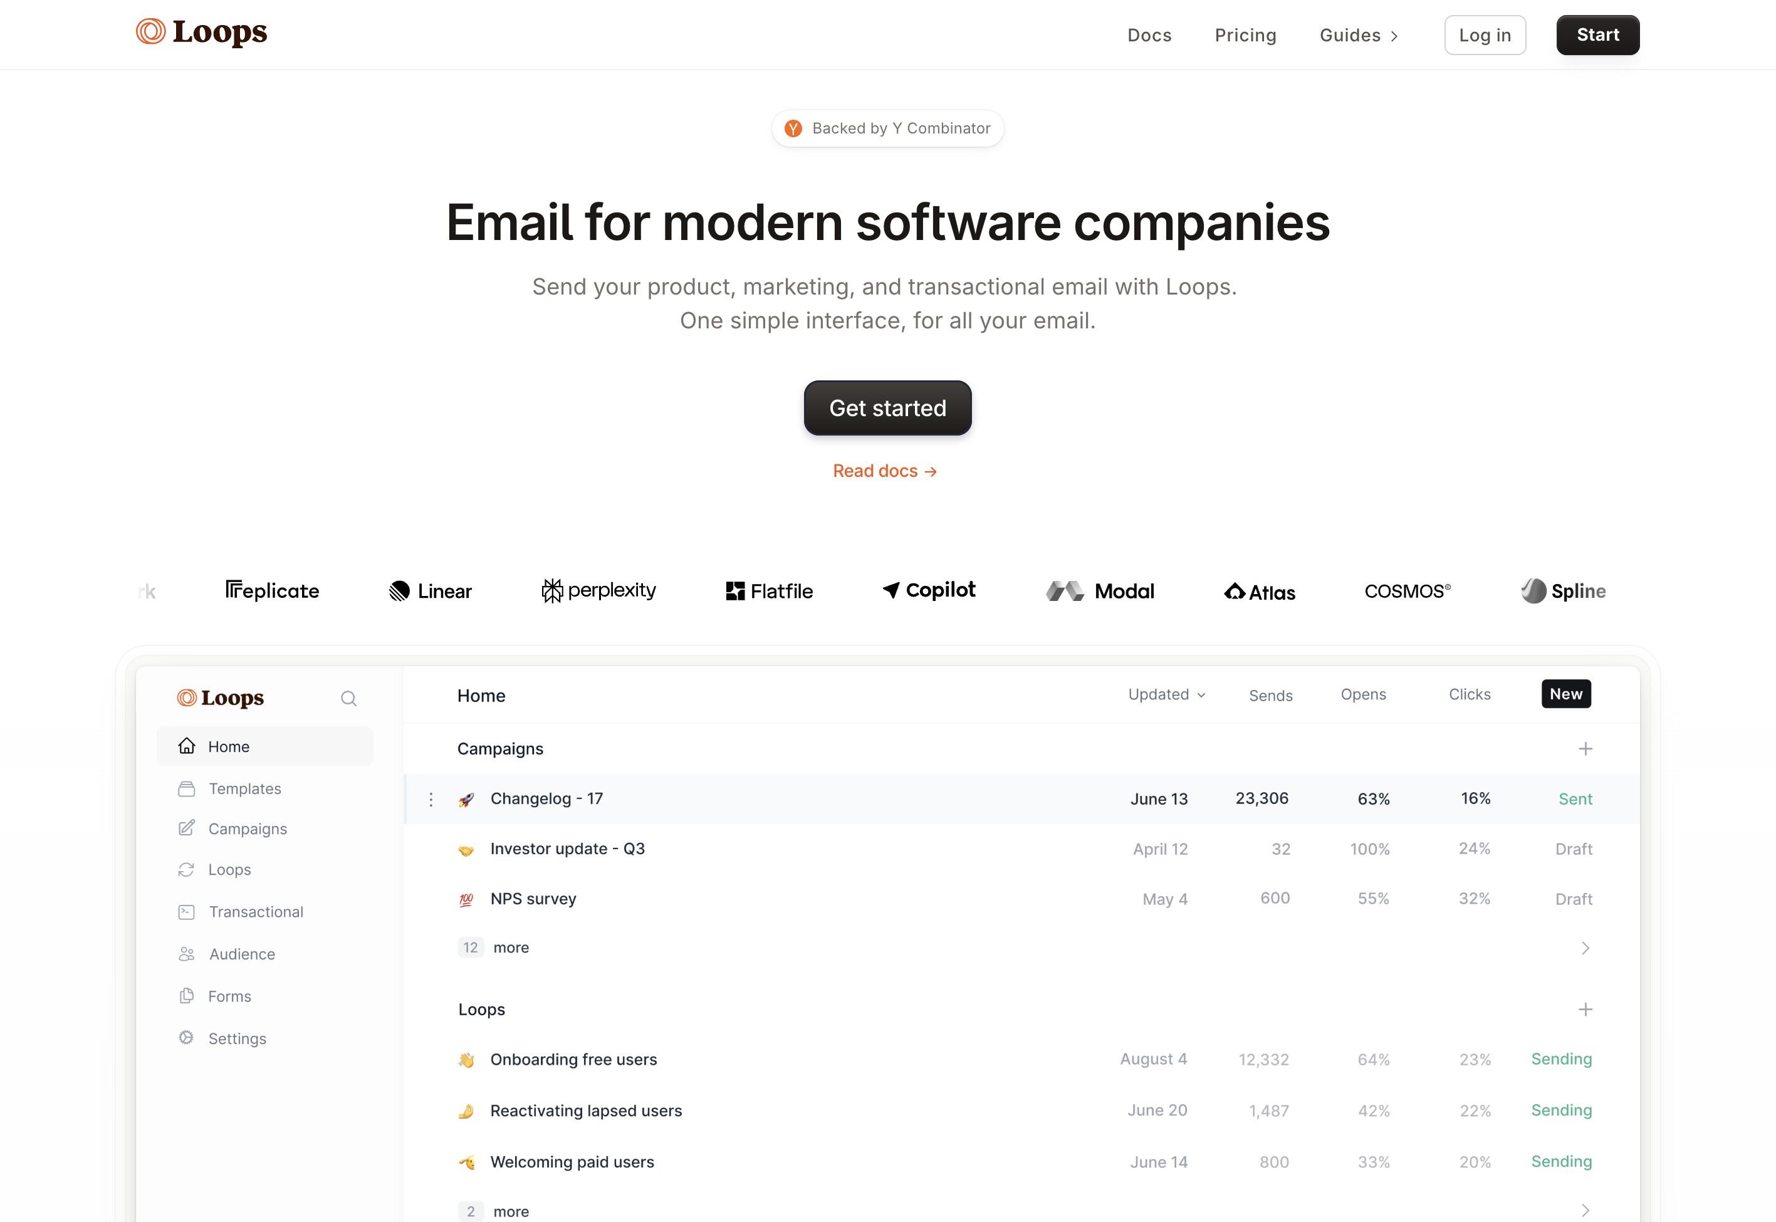The height and width of the screenshot is (1222, 1776).
Task: Click the COSMOS logo
Action: click(1407, 591)
